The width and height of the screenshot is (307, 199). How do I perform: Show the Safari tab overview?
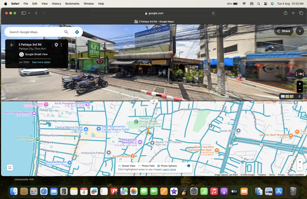(x=301, y=13)
